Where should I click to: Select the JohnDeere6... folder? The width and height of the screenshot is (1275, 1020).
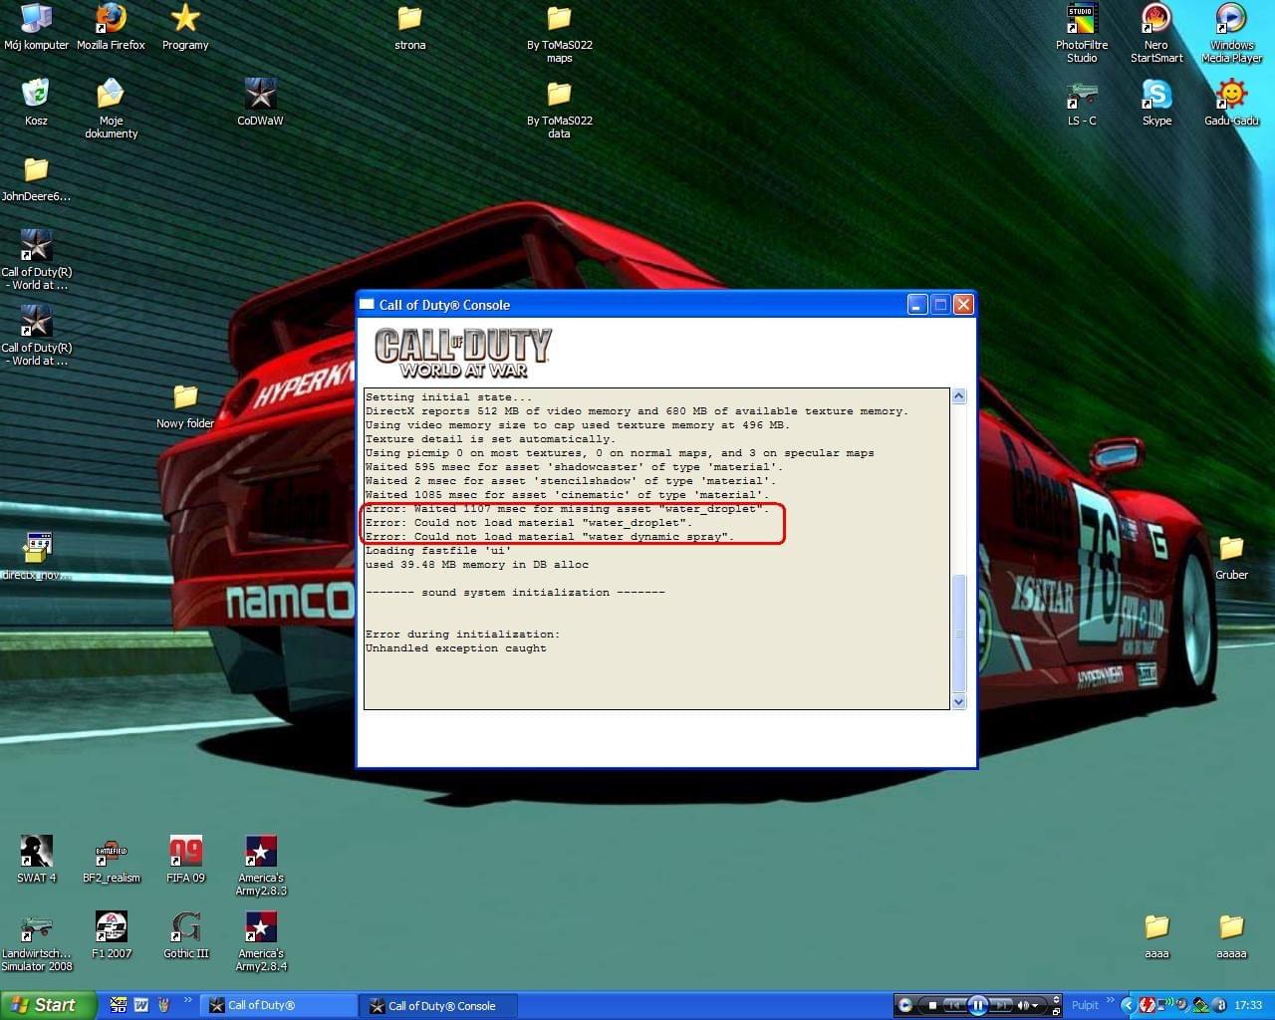pyautogui.click(x=36, y=178)
